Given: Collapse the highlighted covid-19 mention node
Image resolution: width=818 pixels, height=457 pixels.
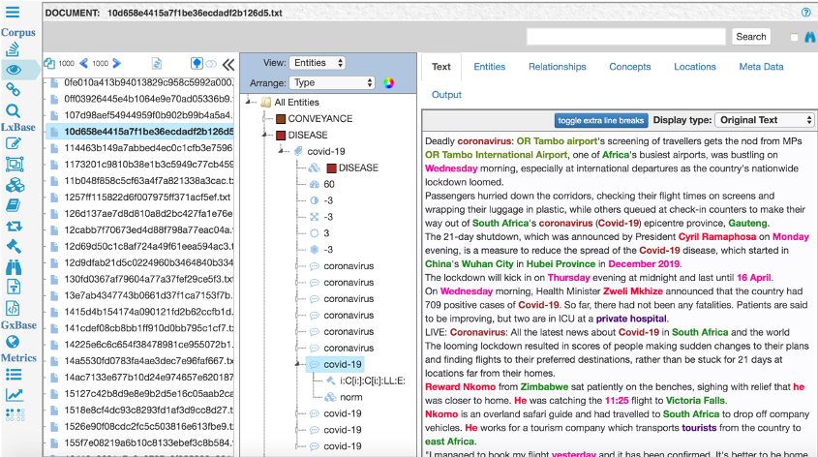Looking at the screenshot, I should 298,364.
